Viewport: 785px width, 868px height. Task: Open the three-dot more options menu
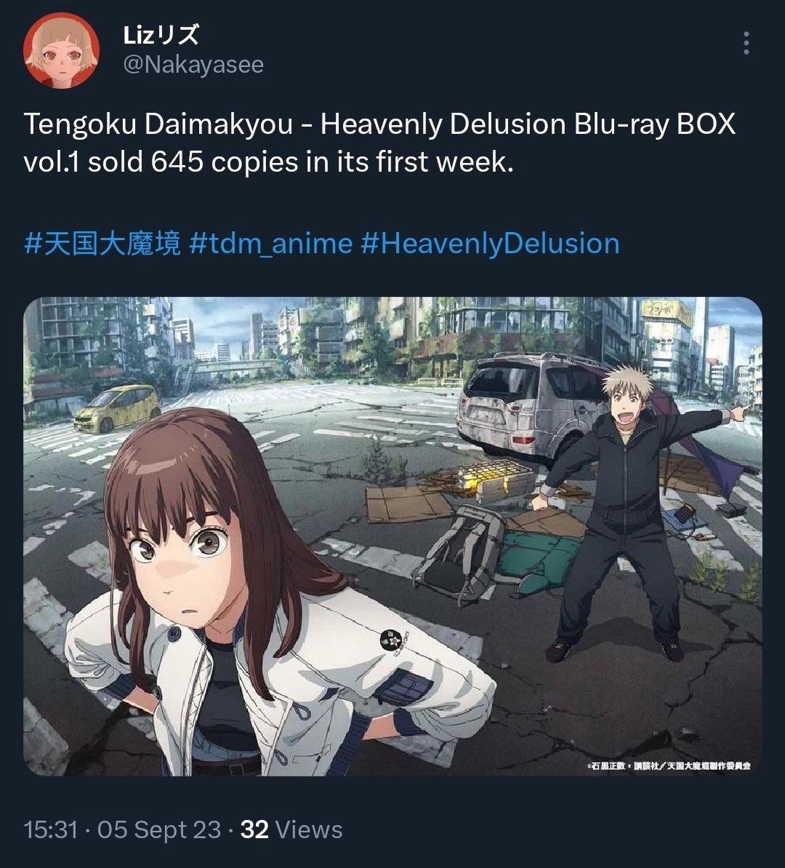(746, 43)
